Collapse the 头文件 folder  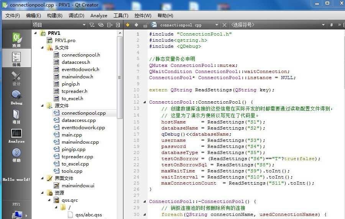pos(42,48)
